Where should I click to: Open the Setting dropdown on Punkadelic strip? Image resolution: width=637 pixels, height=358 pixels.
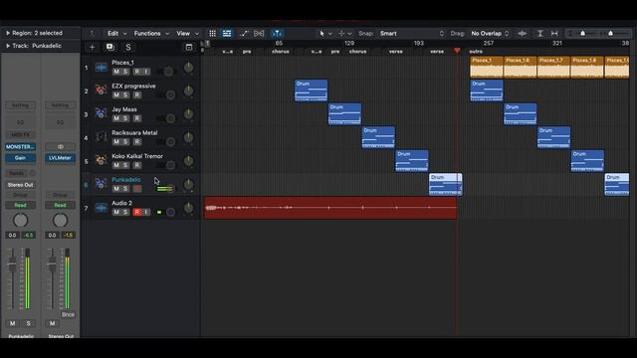click(20, 105)
